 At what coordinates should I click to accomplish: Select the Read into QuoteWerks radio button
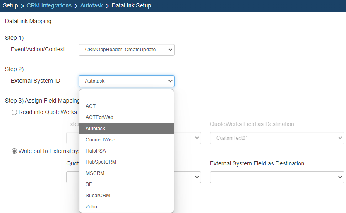pos(14,112)
